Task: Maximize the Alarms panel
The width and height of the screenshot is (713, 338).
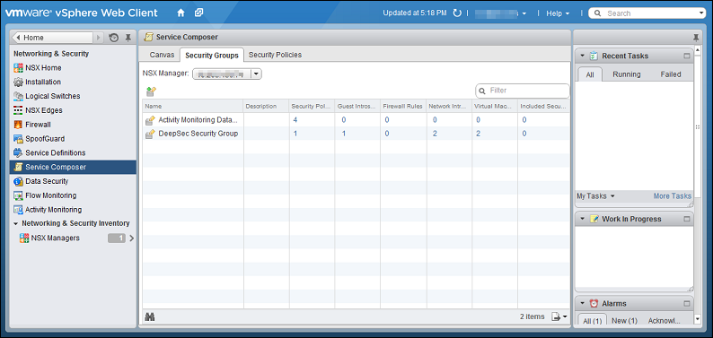Action: click(x=687, y=304)
